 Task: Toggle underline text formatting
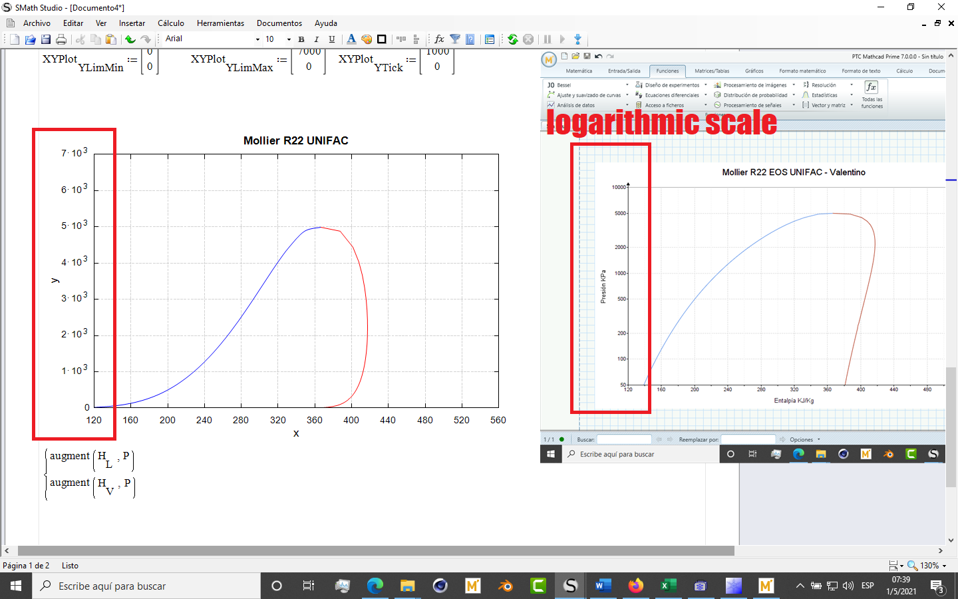331,39
